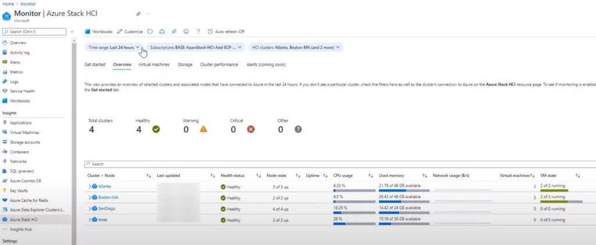
Task: Expand the texas cluster row
Action: tap(90, 219)
